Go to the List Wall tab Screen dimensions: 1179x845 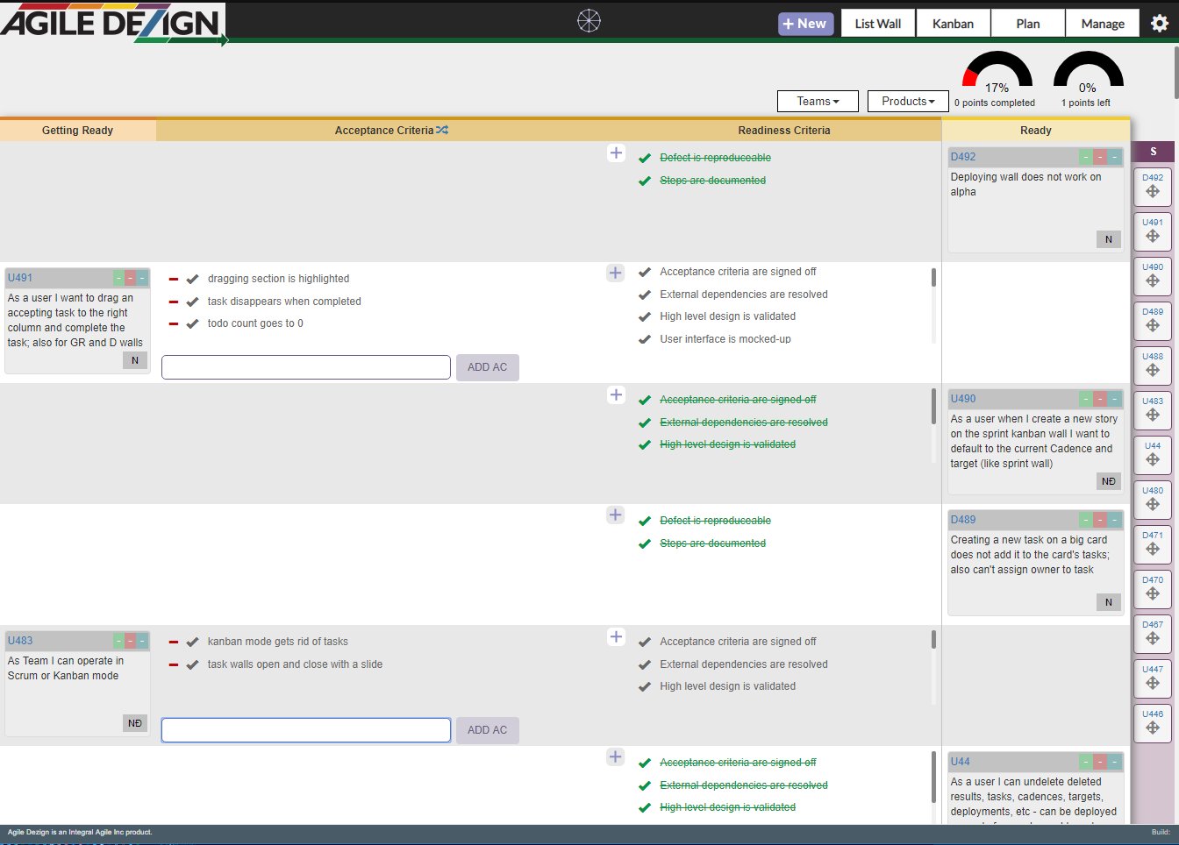click(878, 24)
